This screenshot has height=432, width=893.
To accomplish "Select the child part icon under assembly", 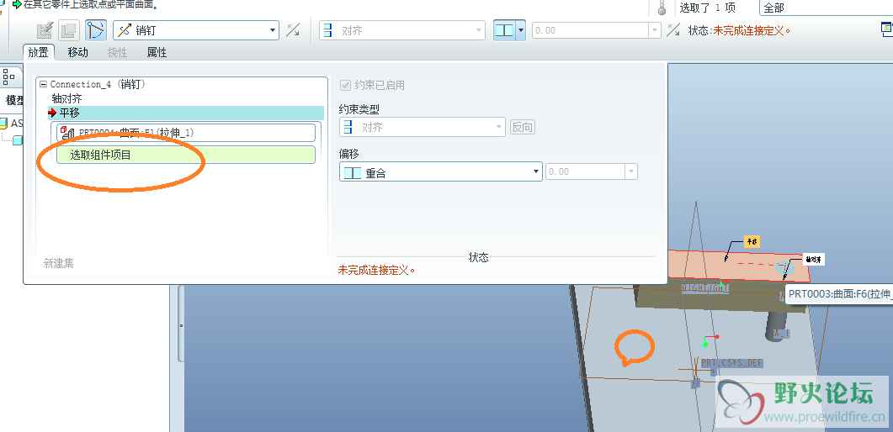I will (x=18, y=140).
